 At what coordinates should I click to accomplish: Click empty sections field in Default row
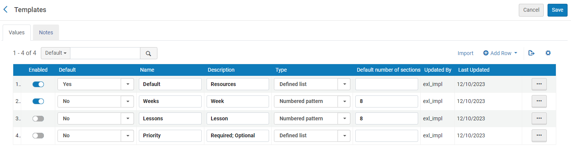click(x=387, y=84)
